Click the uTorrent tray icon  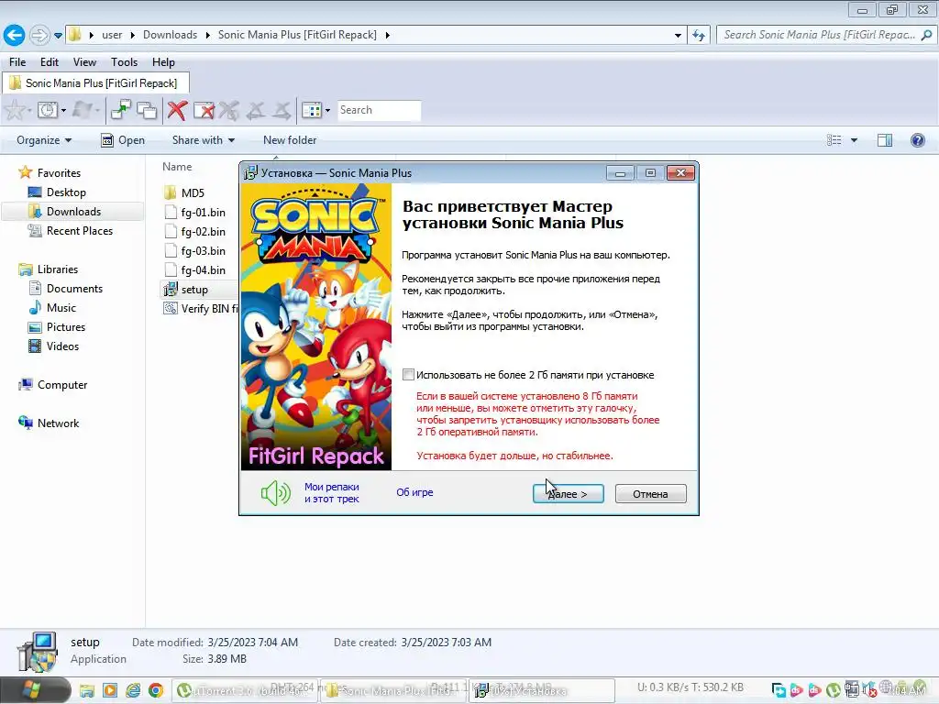(833, 690)
